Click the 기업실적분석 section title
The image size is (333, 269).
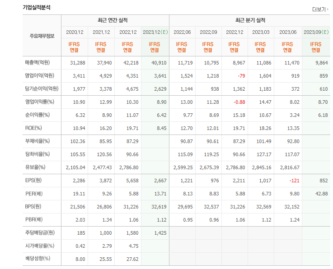click(37, 8)
